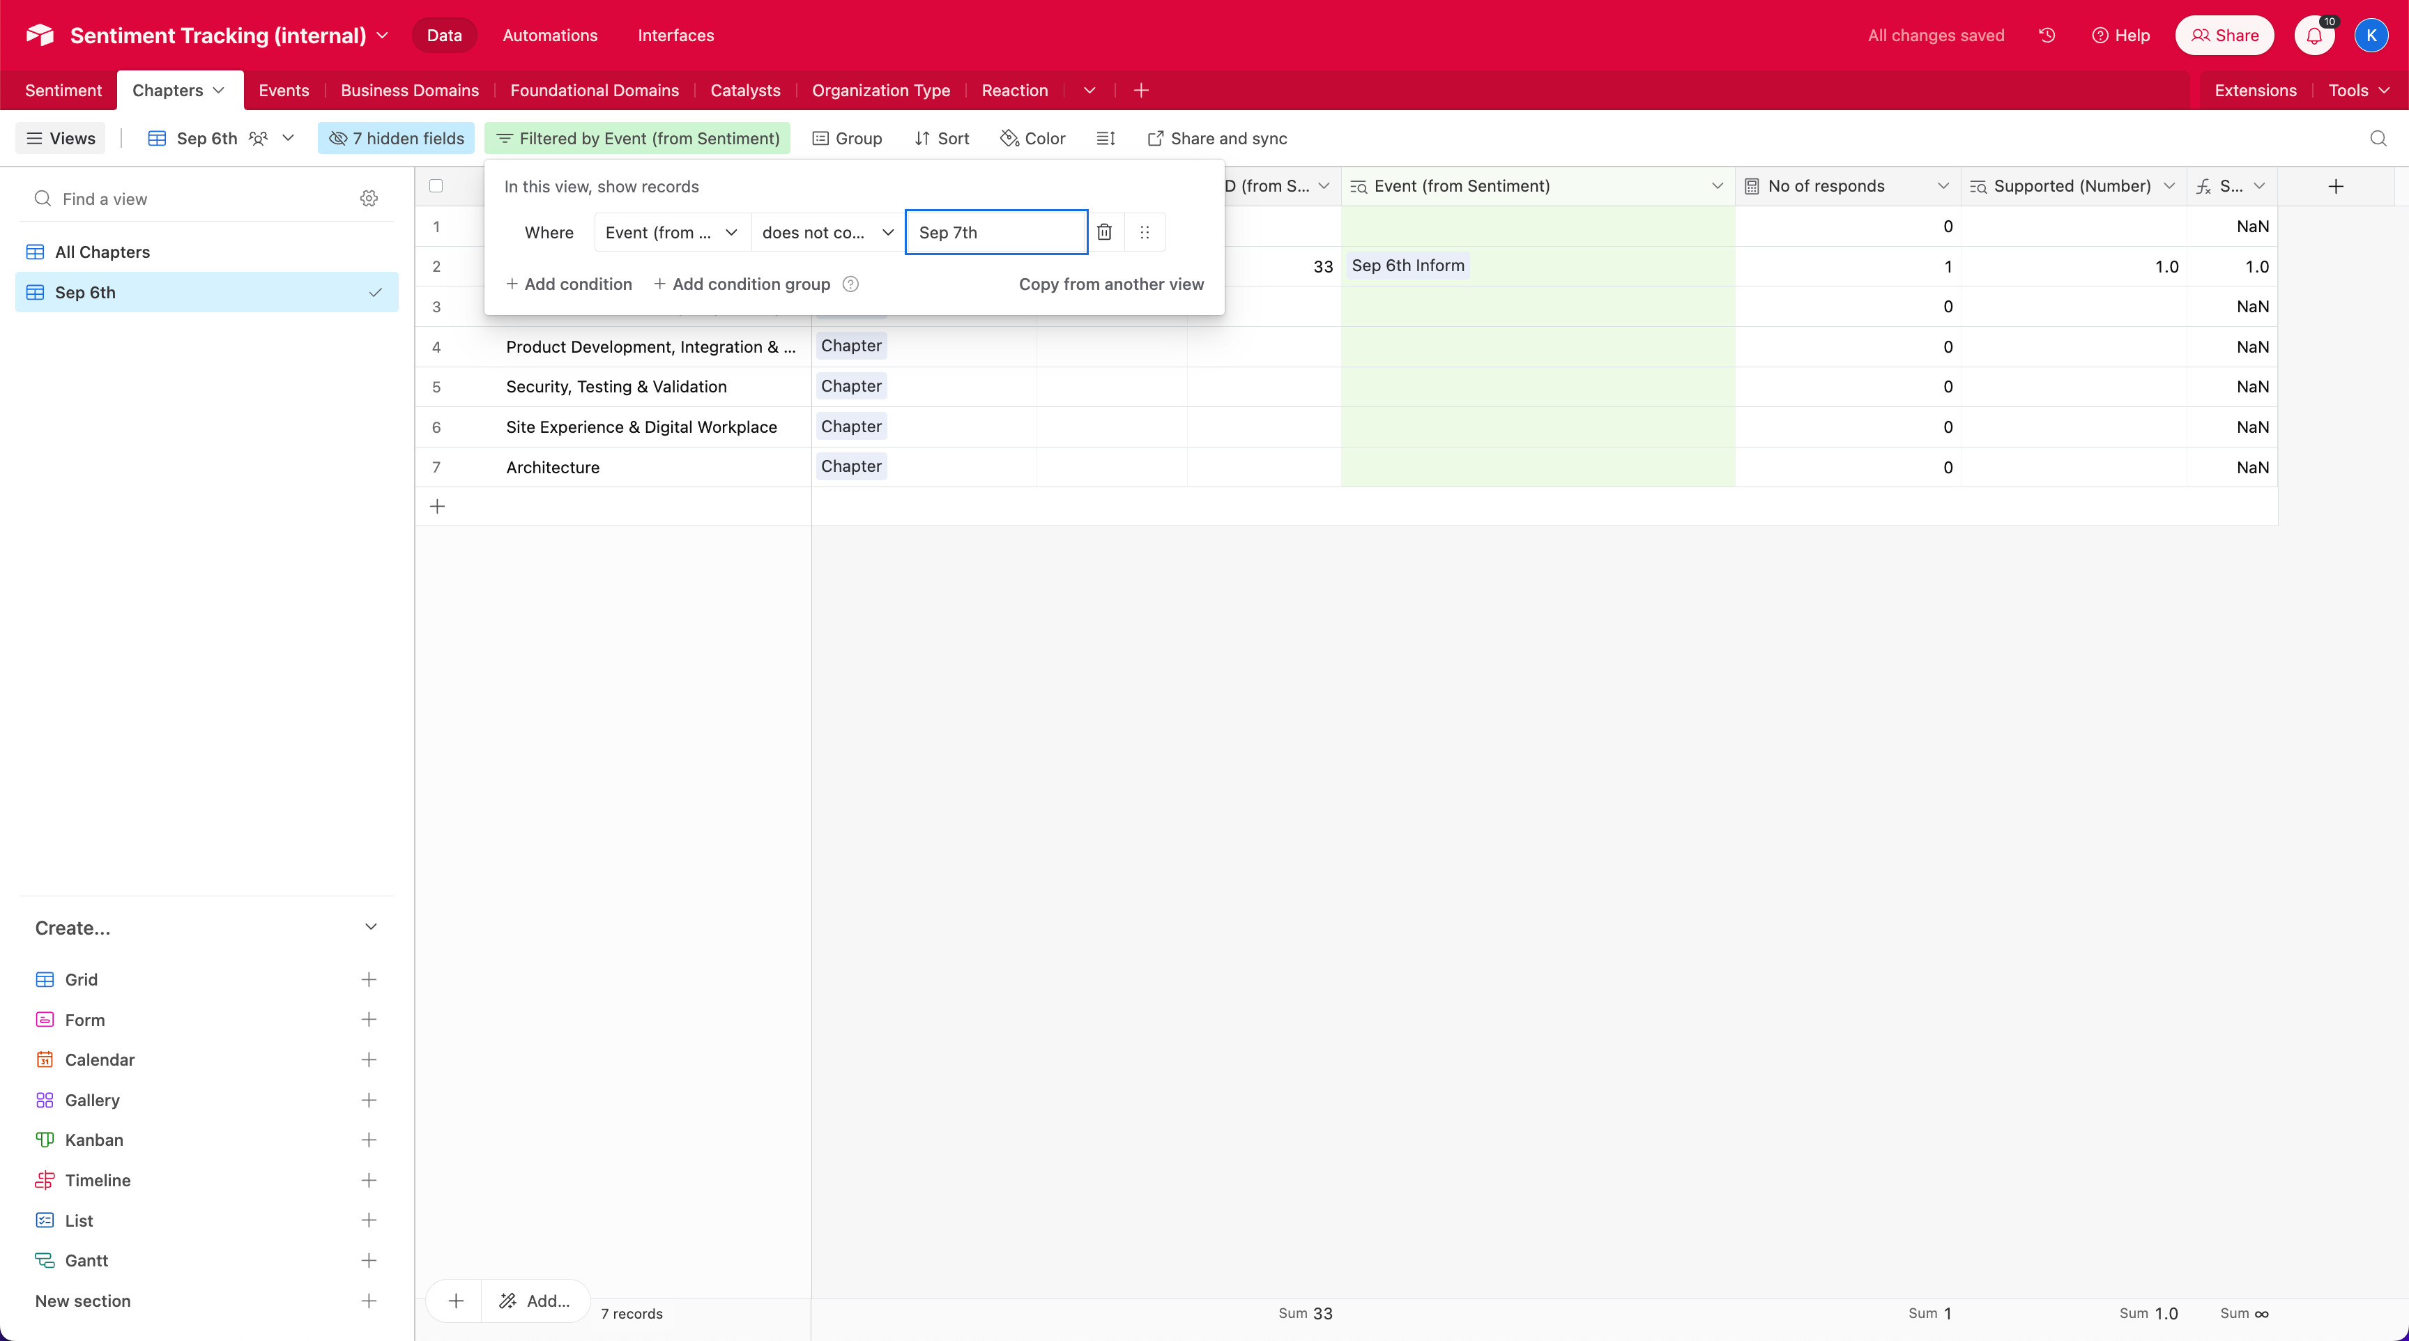The image size is (2409, 1341).
Task: Open the Color toolbar button
Action: coord(1032,139)
